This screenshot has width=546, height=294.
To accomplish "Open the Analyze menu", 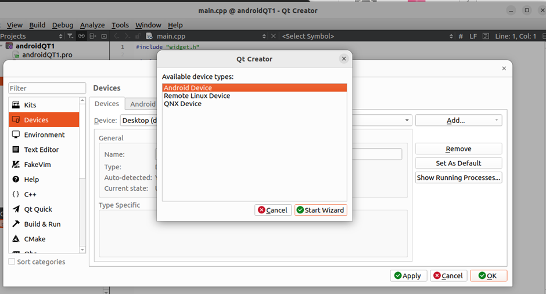I will click(x=92, y=25).
